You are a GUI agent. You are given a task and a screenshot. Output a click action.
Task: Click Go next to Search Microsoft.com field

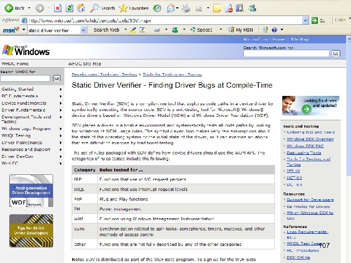click(x=336, y=53)
